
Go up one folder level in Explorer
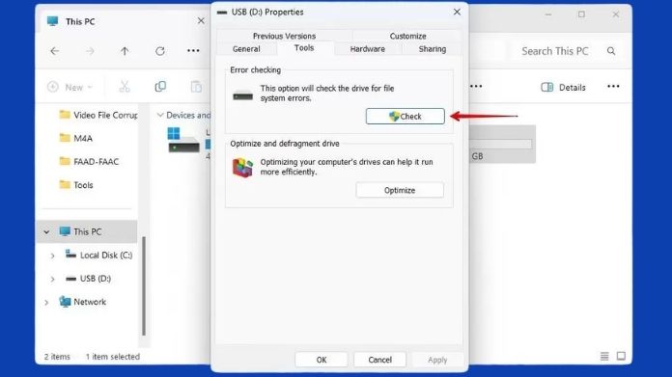125,51
